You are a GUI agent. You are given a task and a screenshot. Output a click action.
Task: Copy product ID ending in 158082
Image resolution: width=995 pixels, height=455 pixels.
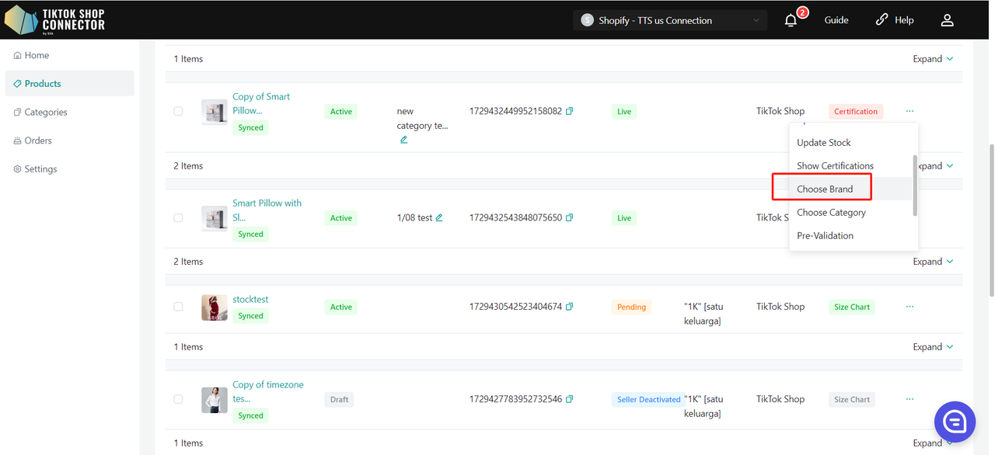[569, 112]
